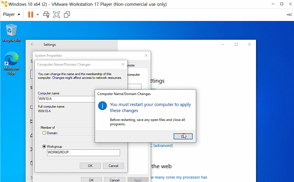Open the Player menu in VMware
294x182 pixels.
pyautogui.click(x=12, y=14)
